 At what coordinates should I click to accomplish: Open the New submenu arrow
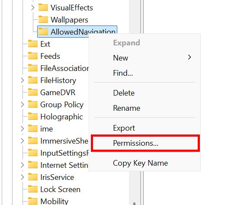190,58
